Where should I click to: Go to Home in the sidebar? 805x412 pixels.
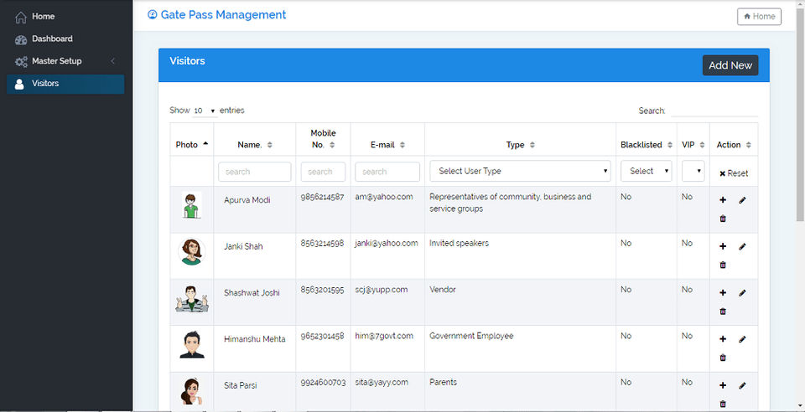tap(43, 17)
